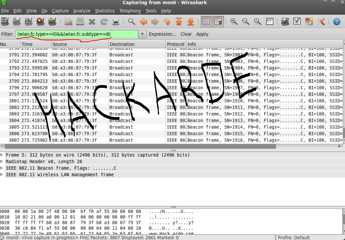Open capture filters dialog icon
Image resolution: width=345 pixels, height=240 pixels.
pos(285,22)
